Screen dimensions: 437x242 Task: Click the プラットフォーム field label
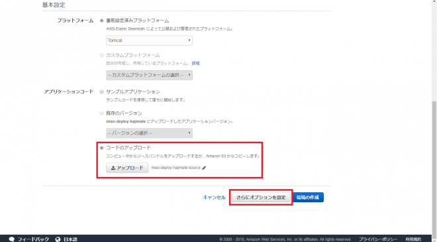tap(75, 21)
